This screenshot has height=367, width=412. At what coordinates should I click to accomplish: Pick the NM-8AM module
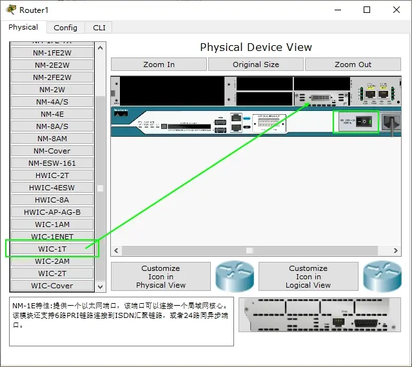(x=52, y=139)
